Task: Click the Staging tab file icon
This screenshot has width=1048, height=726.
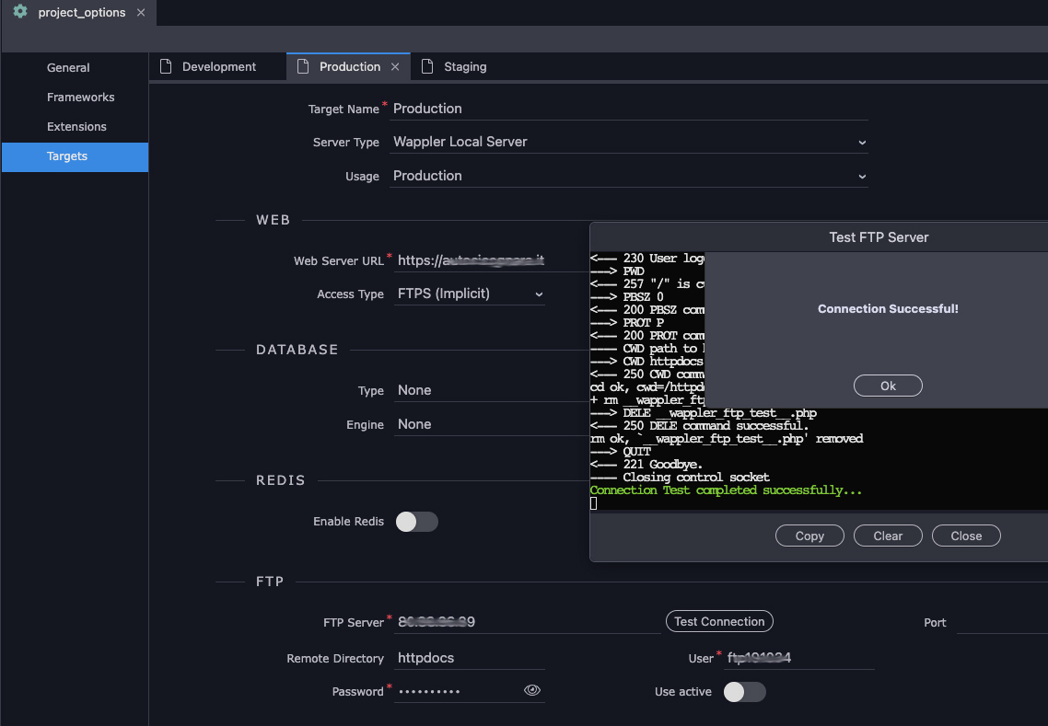Action: point(427,66)
